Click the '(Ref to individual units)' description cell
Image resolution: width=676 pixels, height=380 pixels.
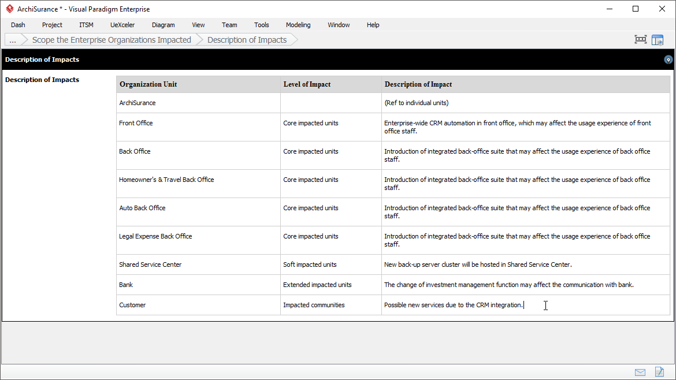click(526, 103)
